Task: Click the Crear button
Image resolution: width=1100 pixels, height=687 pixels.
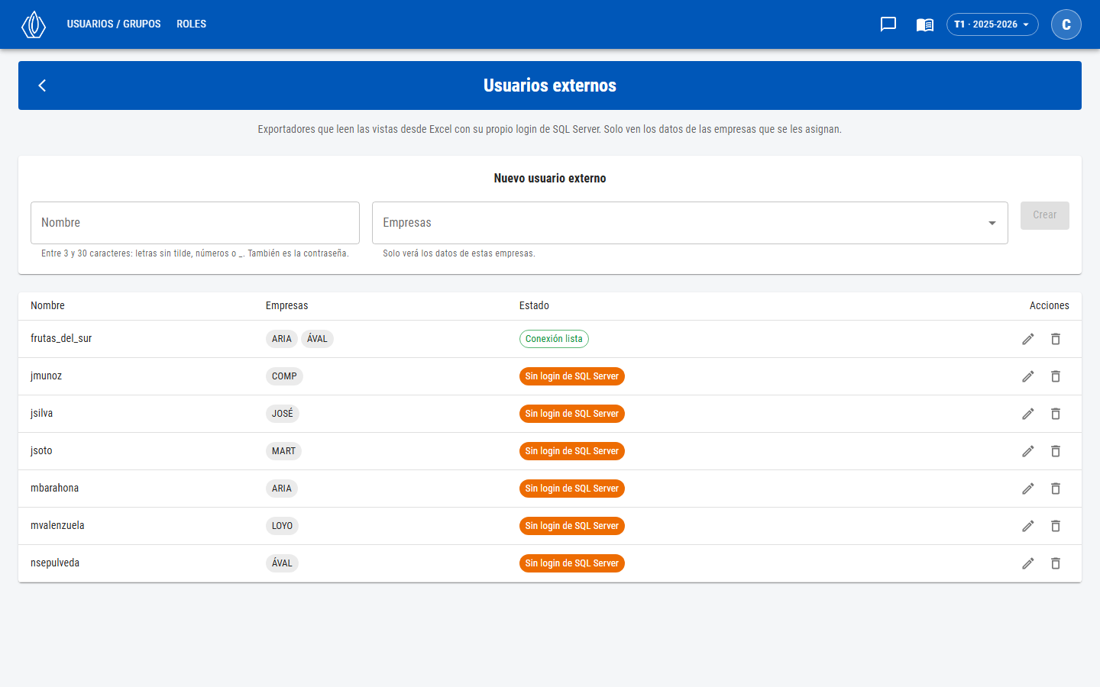Action: pos(1045,215)
